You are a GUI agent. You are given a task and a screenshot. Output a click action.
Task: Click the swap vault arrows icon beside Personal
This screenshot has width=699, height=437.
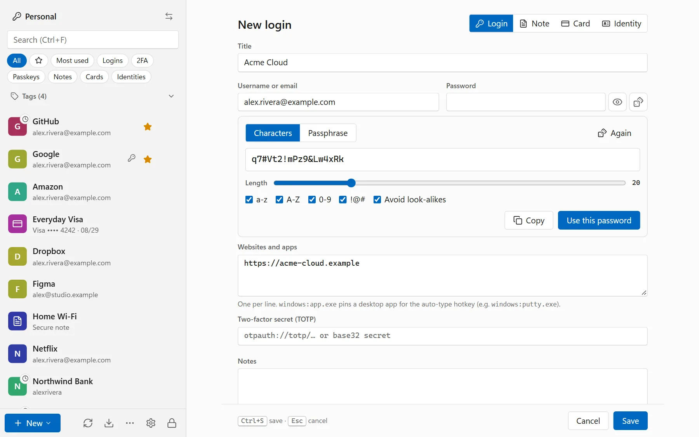point(169,16)
